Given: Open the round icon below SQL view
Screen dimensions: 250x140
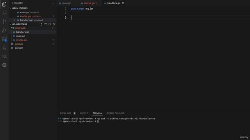Looking at the screenshot, I should (4, 65).
